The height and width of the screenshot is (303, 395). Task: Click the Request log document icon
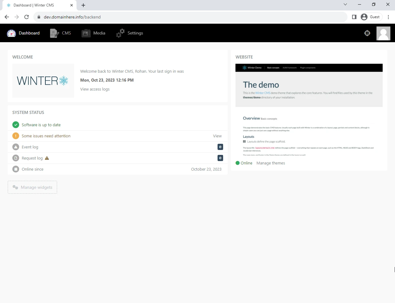pyautogui.click(x=16, y=158)
